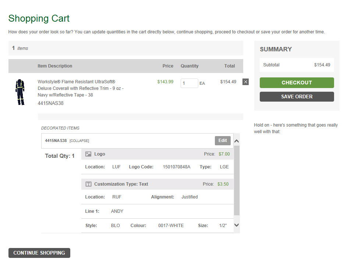Viewport: 344px width, 259px height.
Task: Edit the decorated item 4415NAS38
Action: (x=223, y=141)
